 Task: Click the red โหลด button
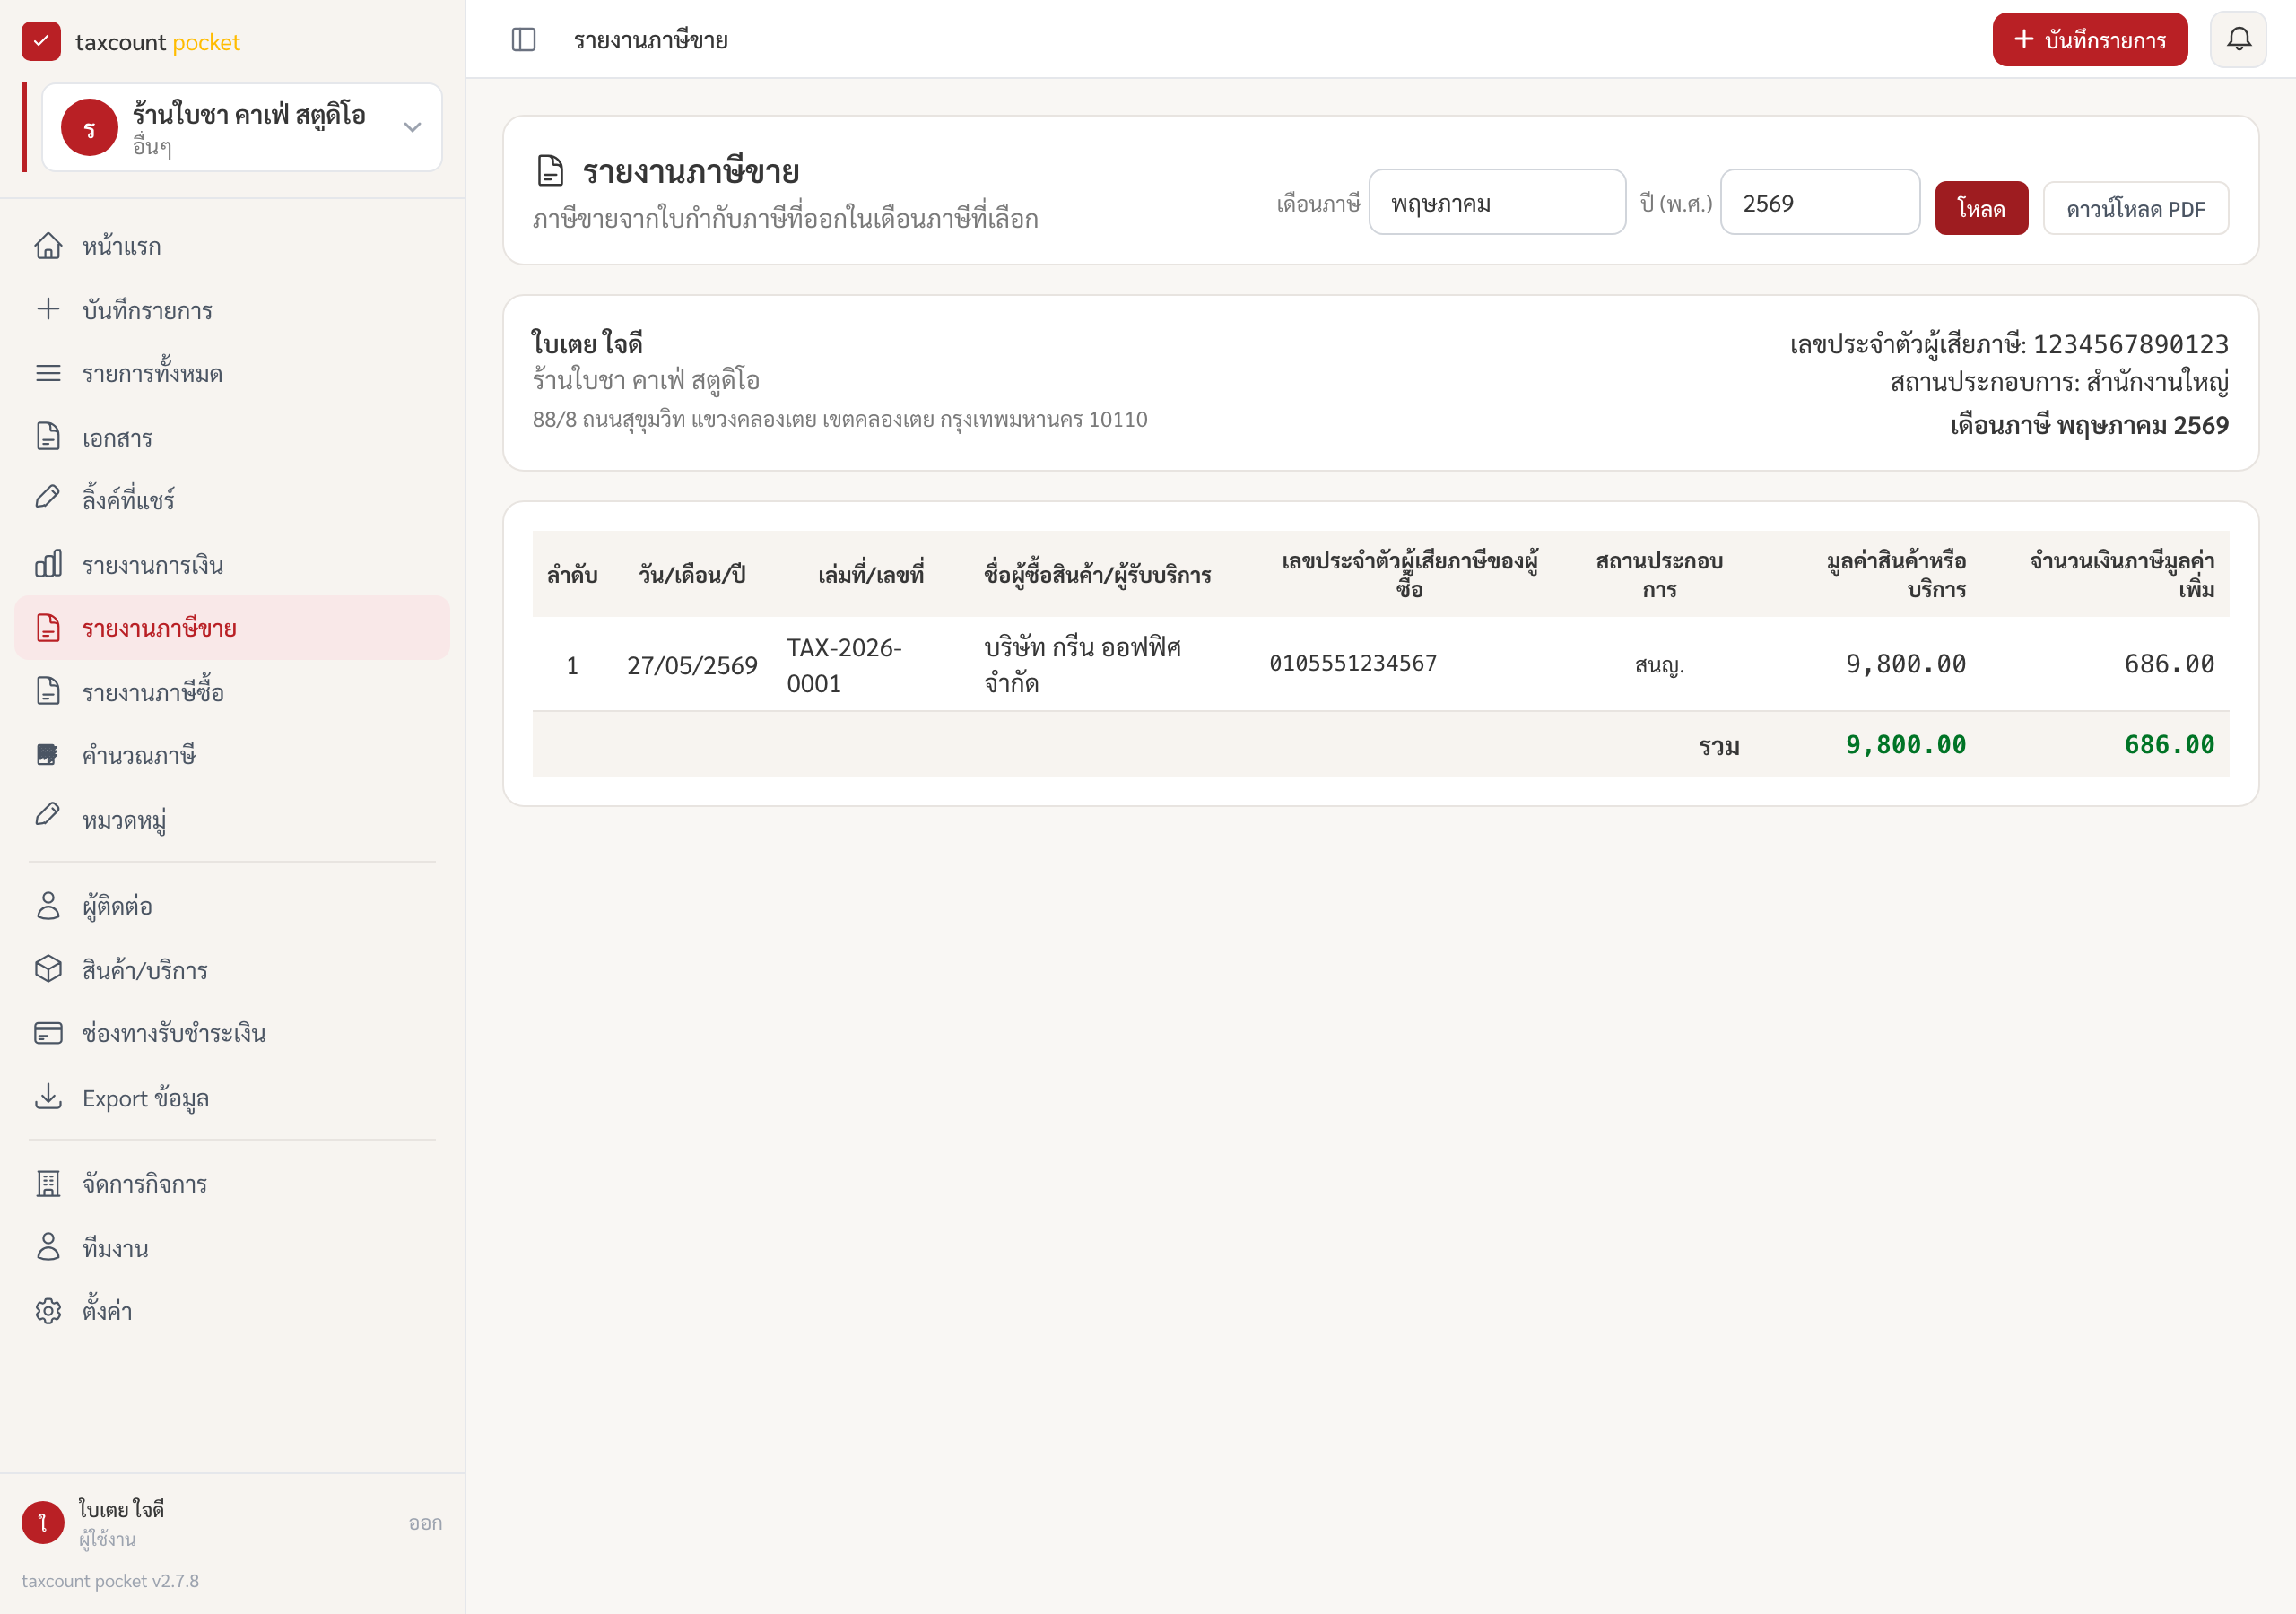(1981, 209)
